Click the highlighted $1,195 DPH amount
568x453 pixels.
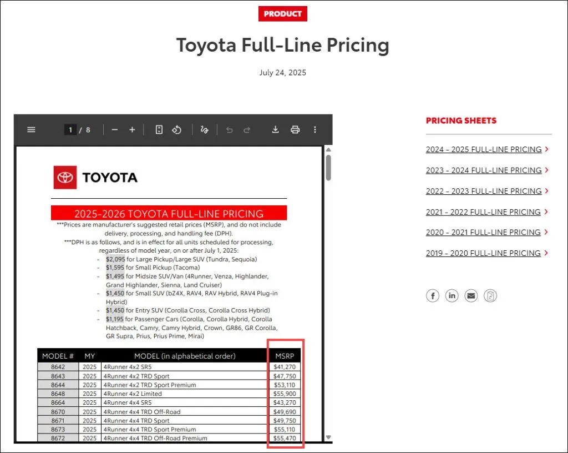tap(114, 319)
